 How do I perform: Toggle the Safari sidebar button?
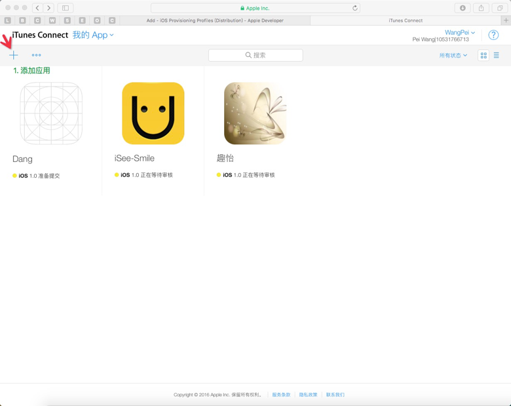point(65,8)
